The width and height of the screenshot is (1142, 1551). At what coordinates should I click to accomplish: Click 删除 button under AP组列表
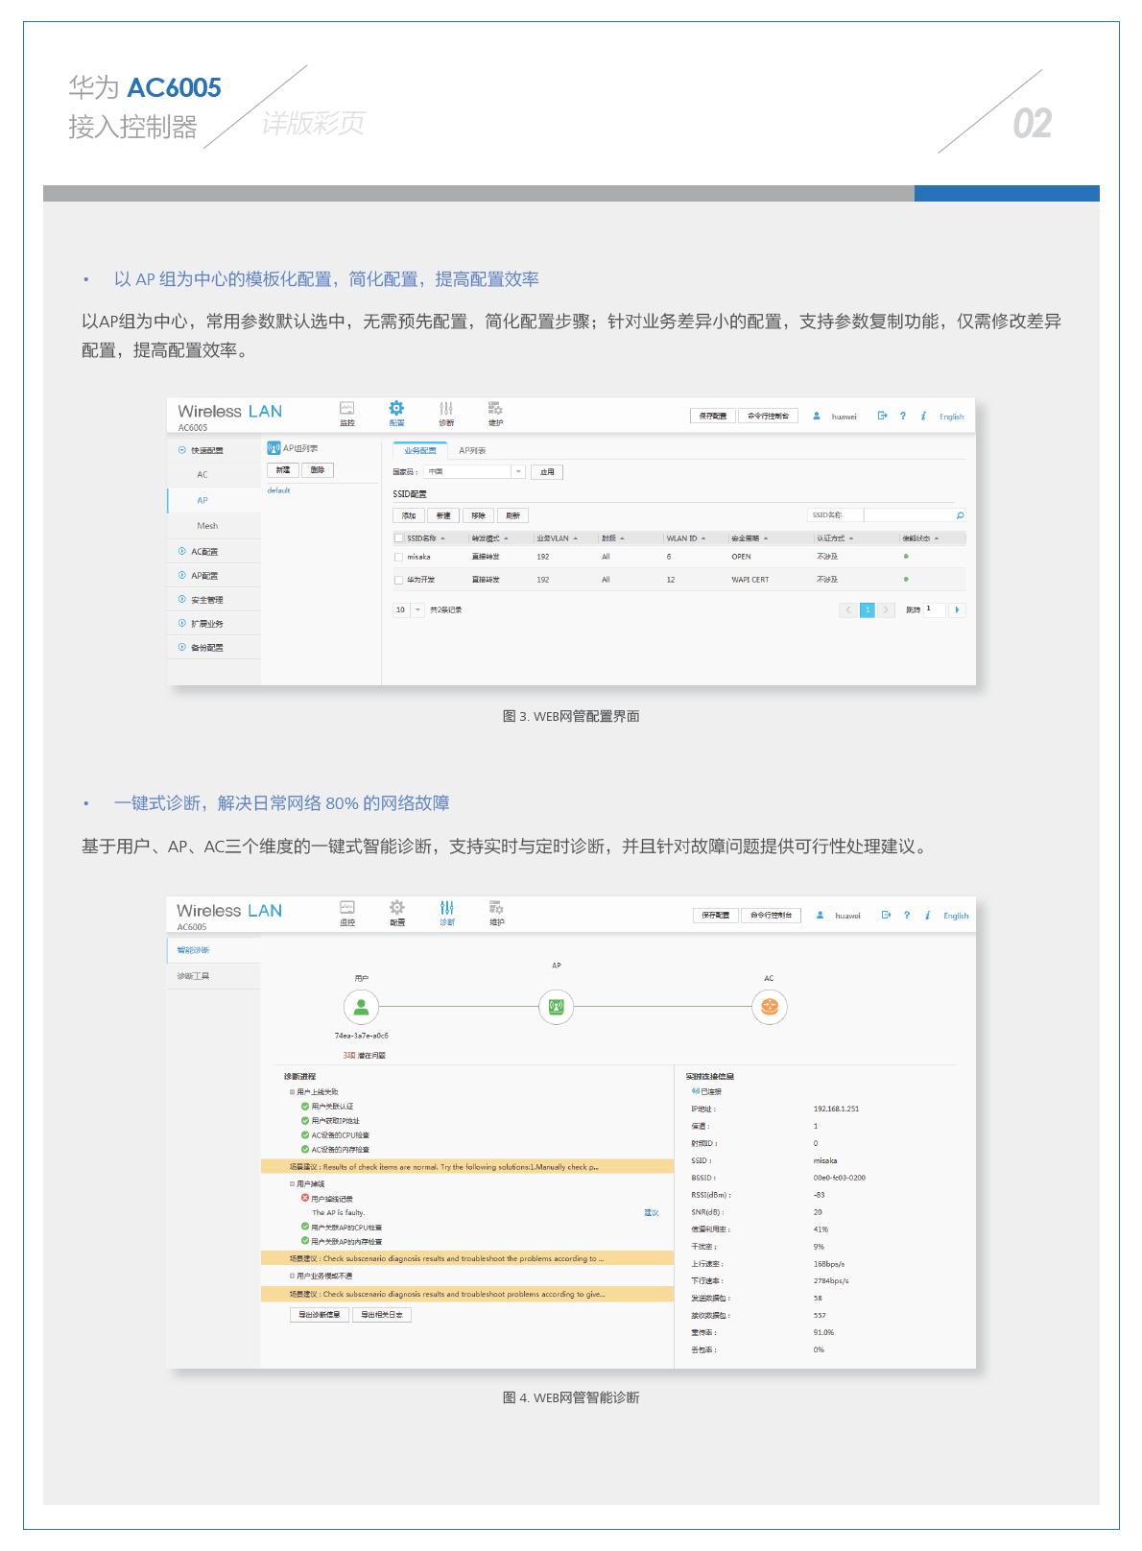(x=317, y=470)
